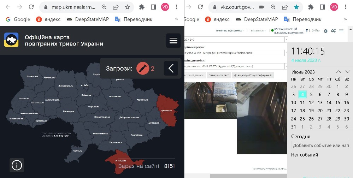Image resolution: width=353 pixels, height=178 pixels.
Task: Click the Запорізька region label
Action: tap(137, 135)
